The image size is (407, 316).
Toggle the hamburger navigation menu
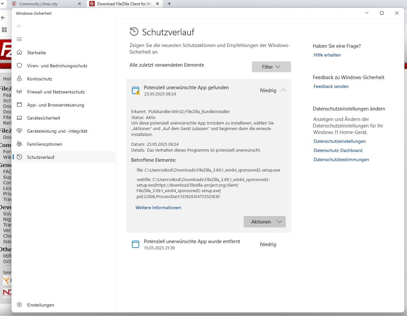point(19,39)
